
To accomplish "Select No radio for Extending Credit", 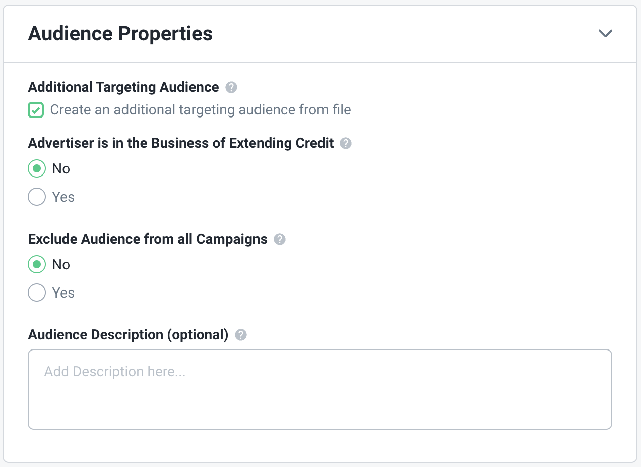I will click(x=37, y=168).
